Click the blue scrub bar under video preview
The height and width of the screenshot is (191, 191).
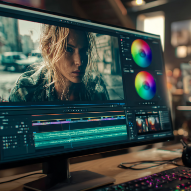coord(62,106)
